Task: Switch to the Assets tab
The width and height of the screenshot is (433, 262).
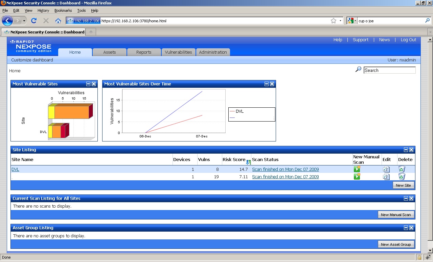Action: click(x=110, y=52)
